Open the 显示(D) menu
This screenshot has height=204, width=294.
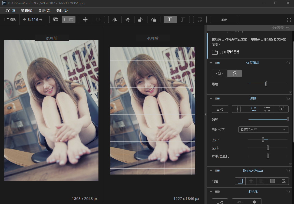(44, 11)
